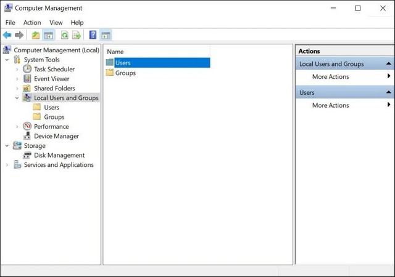
Task: Collapse the Local Users and Groups actions section
Action: 388,63
